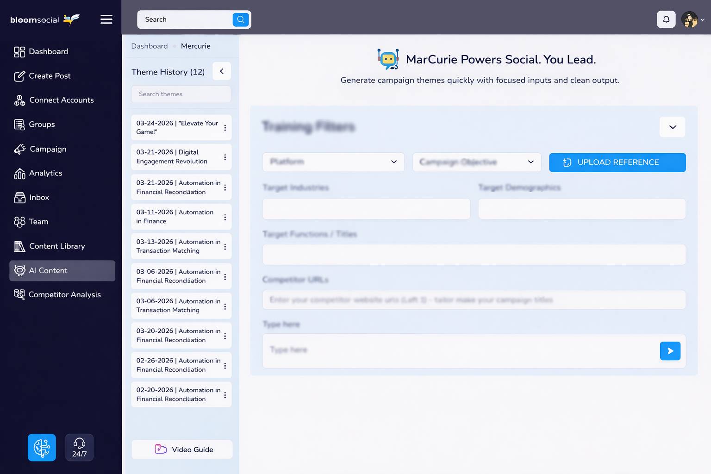
Task: Collapse the Theme History panel
Action: coord(222,71)
